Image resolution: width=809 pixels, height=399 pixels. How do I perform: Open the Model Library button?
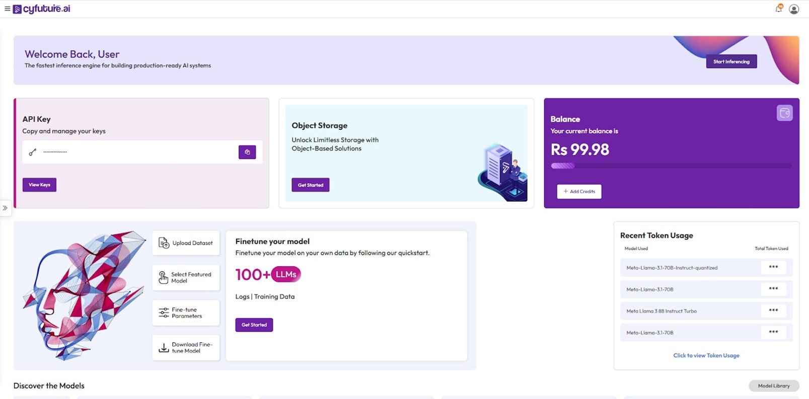point(773,386)
